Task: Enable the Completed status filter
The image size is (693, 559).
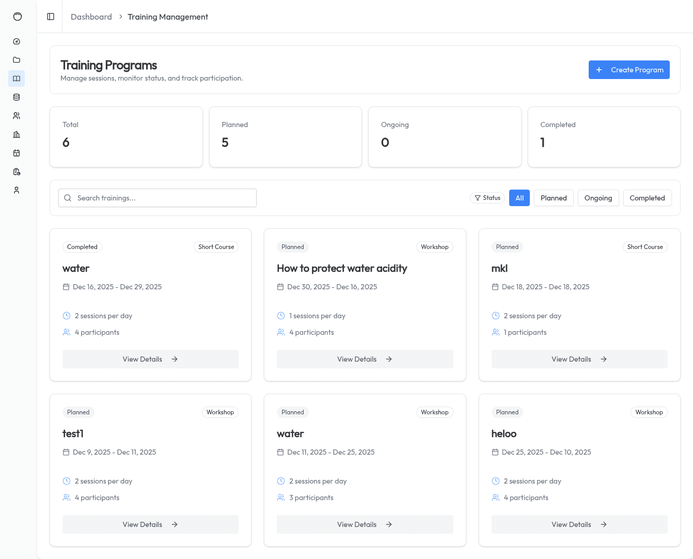Action: pyautogui.click(x=647, y=198)
